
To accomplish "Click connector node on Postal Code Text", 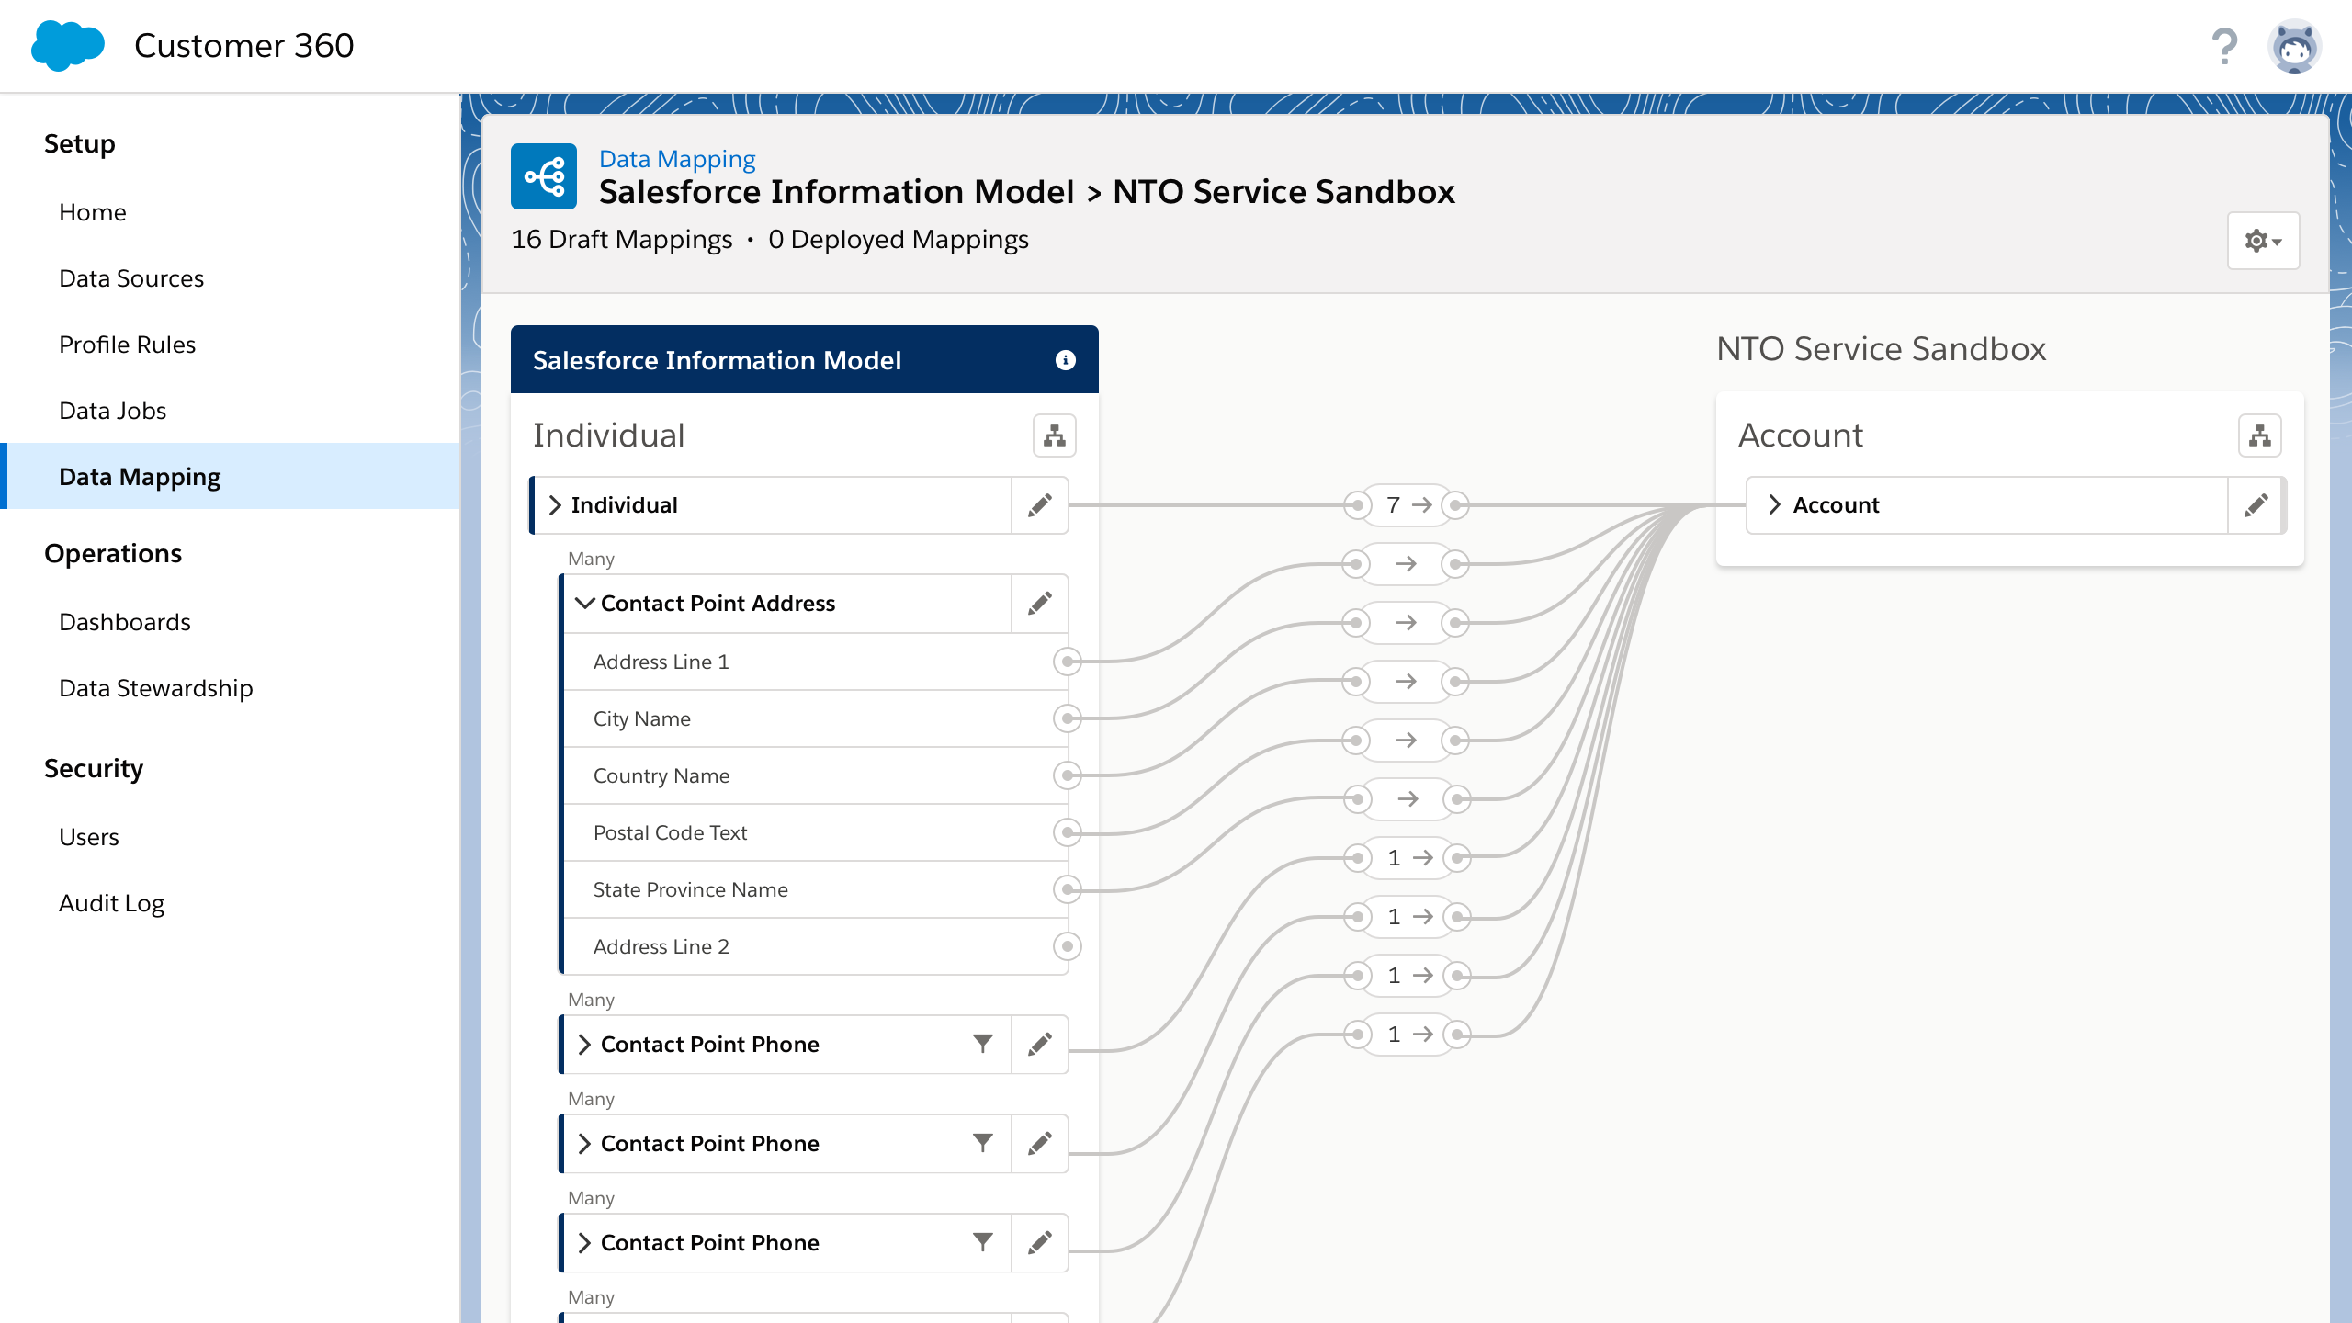I will [x=1067, y=832].
